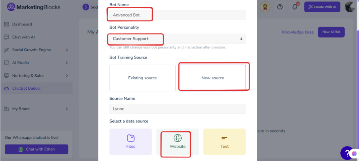Click the Source Name input field
Screen dimensions: 359x161
tap(177, 109)
